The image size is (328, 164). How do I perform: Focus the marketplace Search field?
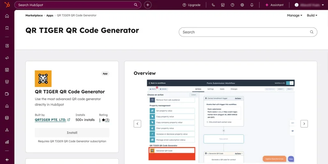[248, 32]
